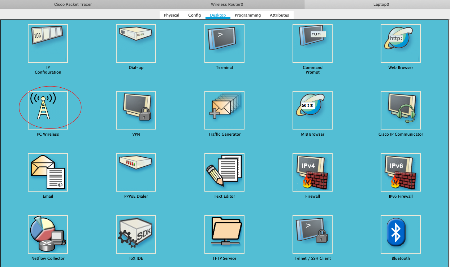Click the "IPv6 Firewall" label
The image size is (450, 267).
pos(401,196)
